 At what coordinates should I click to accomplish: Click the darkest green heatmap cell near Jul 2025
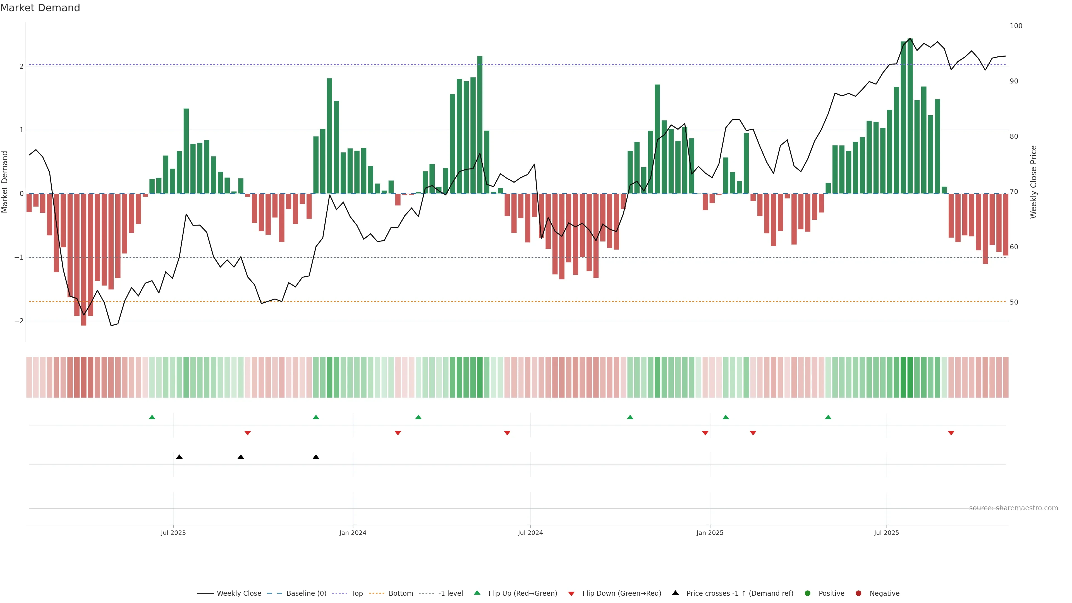tap(910, 377)
